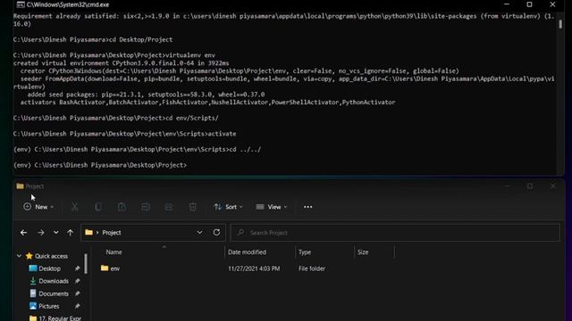Click the env folder icon

pyautogui.click(x=105, y=268)
